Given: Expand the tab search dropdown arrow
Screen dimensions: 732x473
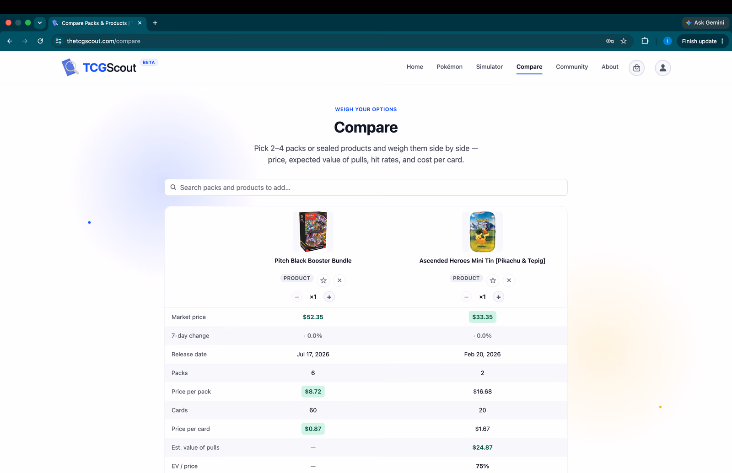Looking at the screenshot, I should [40, 23].
